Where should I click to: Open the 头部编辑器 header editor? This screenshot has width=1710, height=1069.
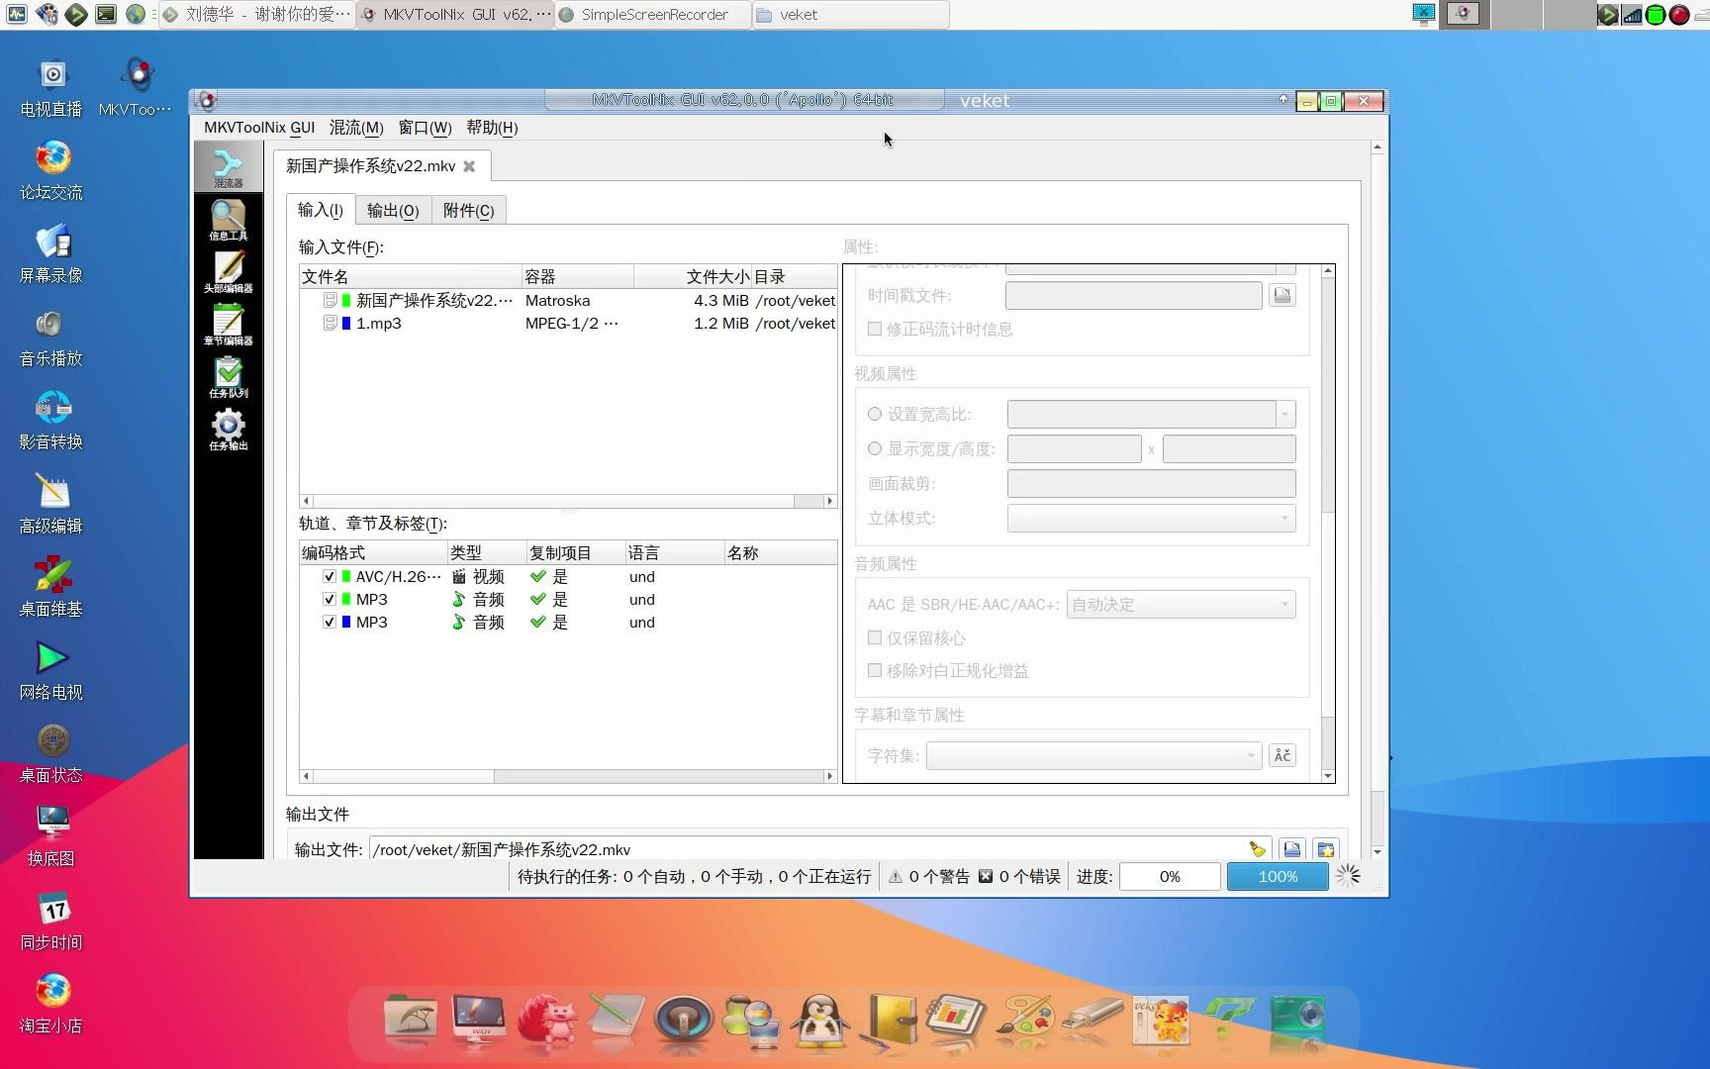click(228, 272)
